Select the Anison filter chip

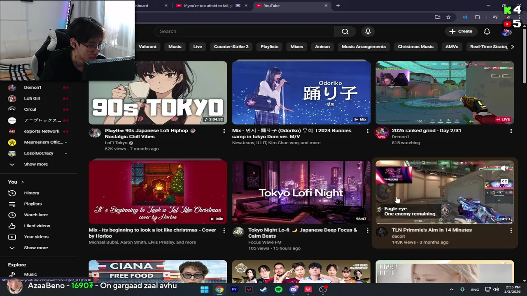coord(322,47)
